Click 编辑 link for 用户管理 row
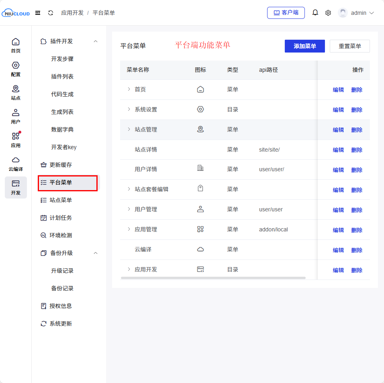Image resolution: width=384 pixels, height=383 pixels. (338, 210)
